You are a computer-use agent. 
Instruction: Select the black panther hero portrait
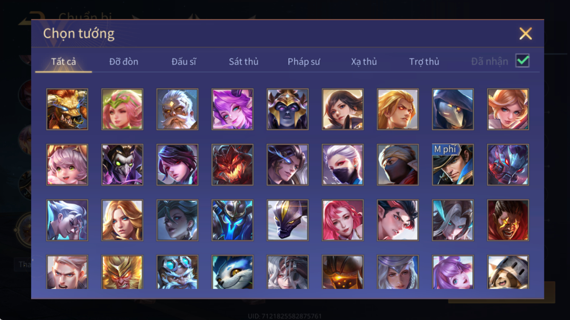pyautogui.click(x=287, y=220)
